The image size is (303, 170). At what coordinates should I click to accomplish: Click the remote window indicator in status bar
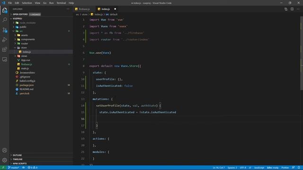(3, 168)
